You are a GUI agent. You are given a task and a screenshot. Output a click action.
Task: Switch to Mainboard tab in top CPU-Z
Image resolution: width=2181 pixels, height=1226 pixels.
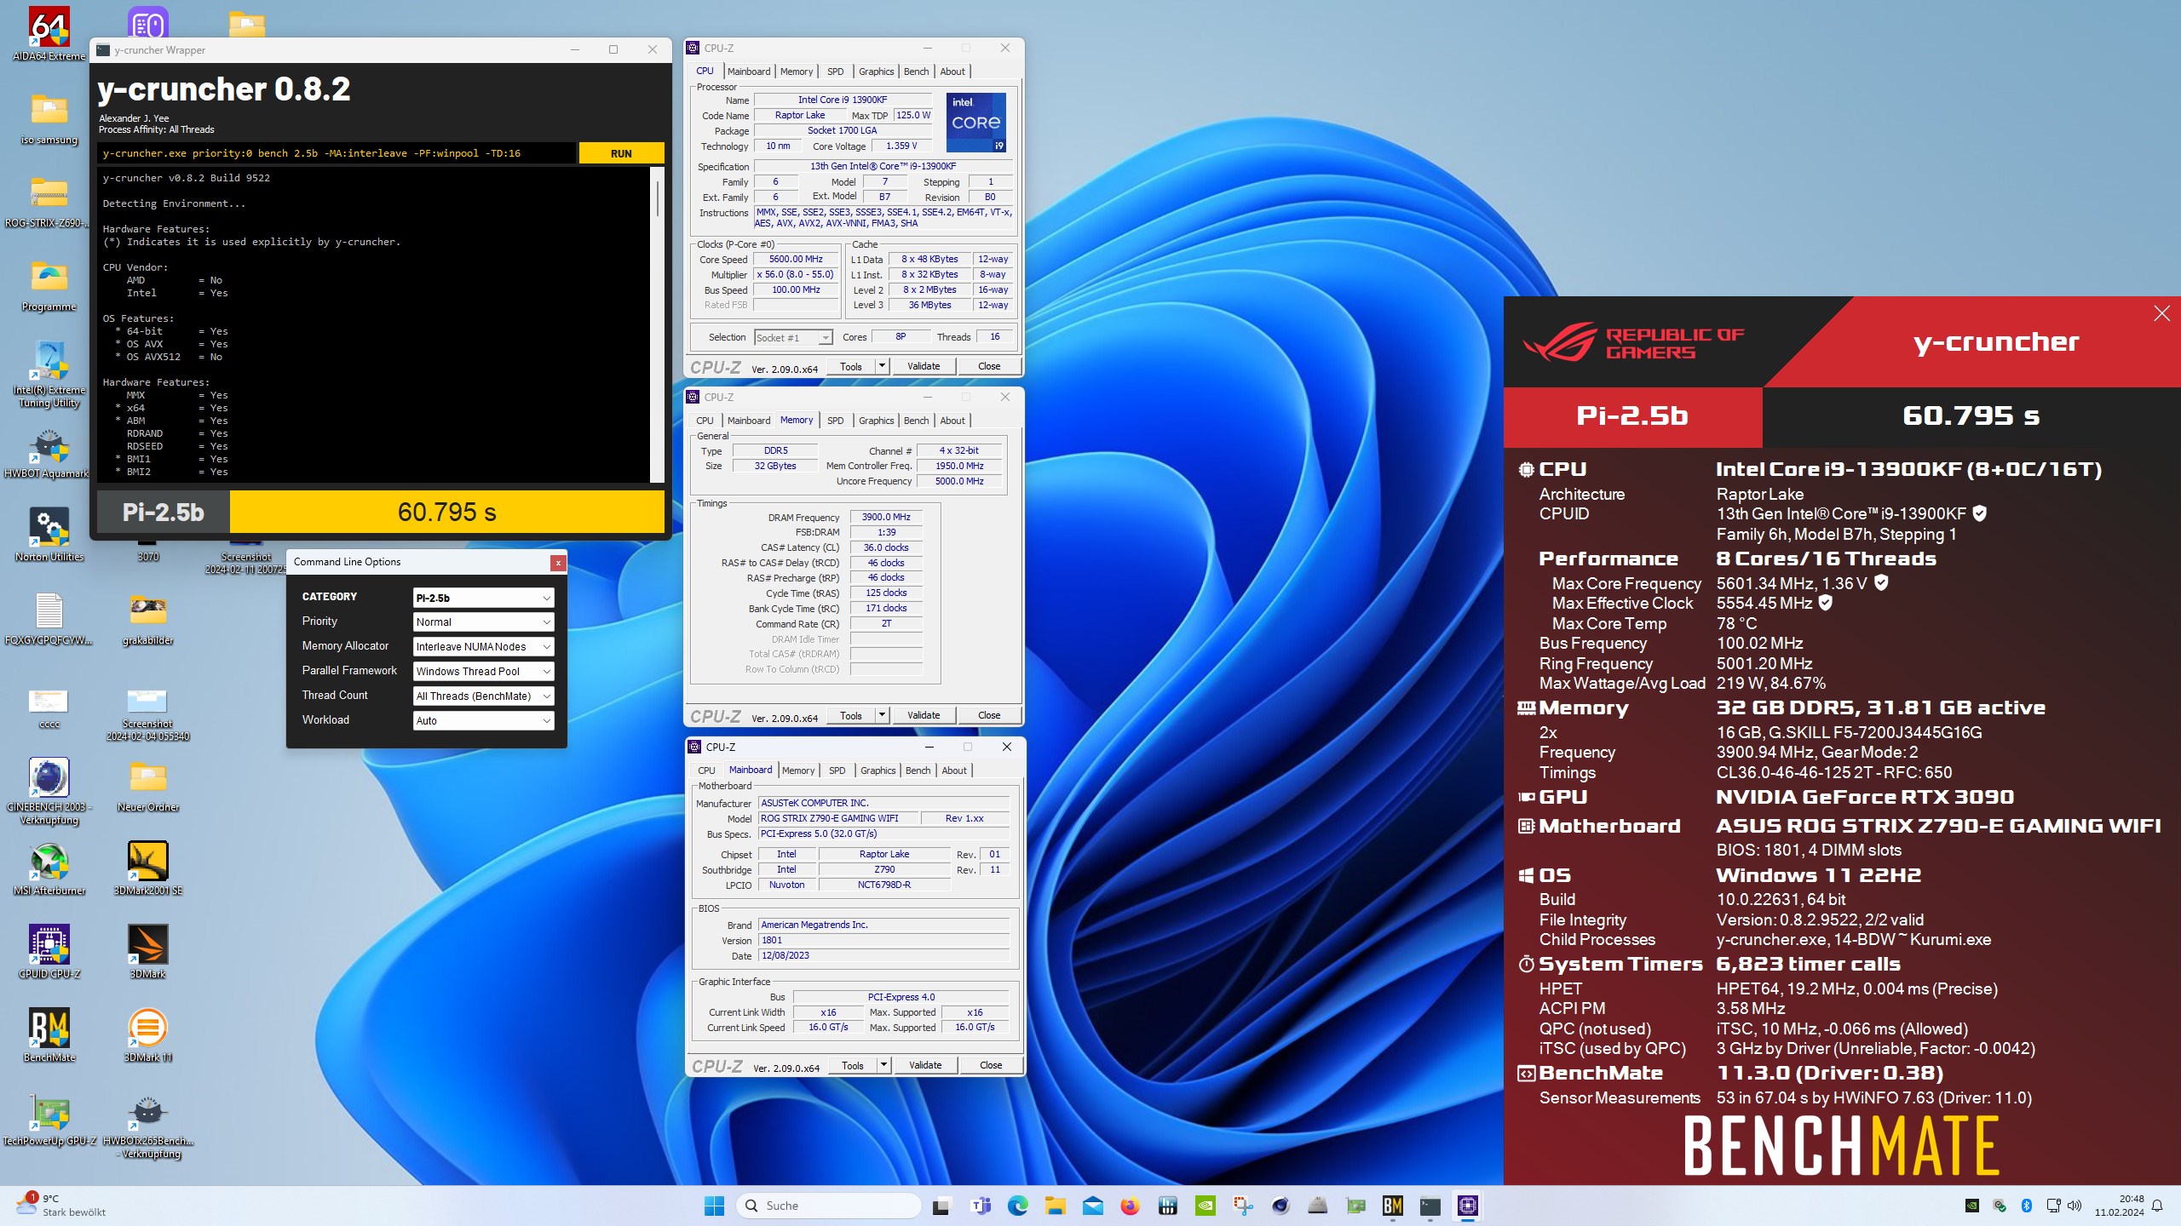(749, 72)
